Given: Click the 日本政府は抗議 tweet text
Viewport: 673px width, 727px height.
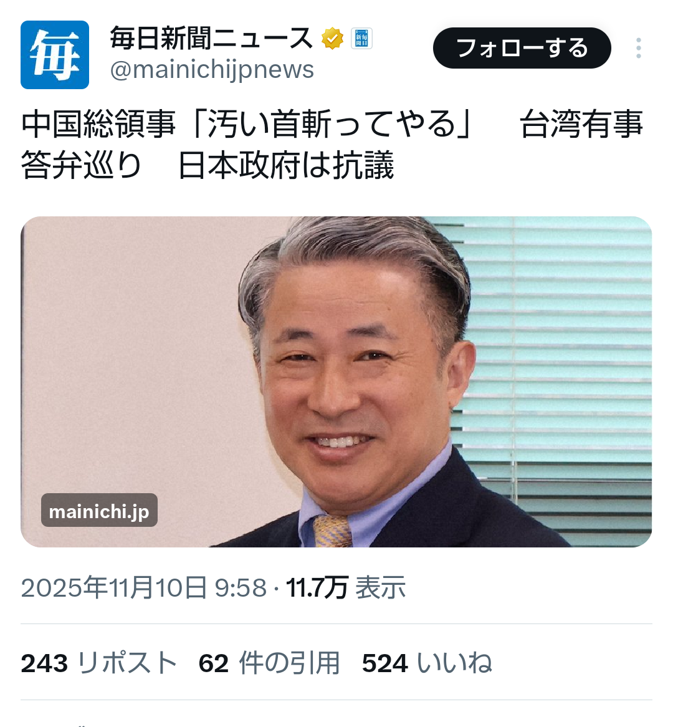Looking at the screenshot, I should tap(286, 165).
